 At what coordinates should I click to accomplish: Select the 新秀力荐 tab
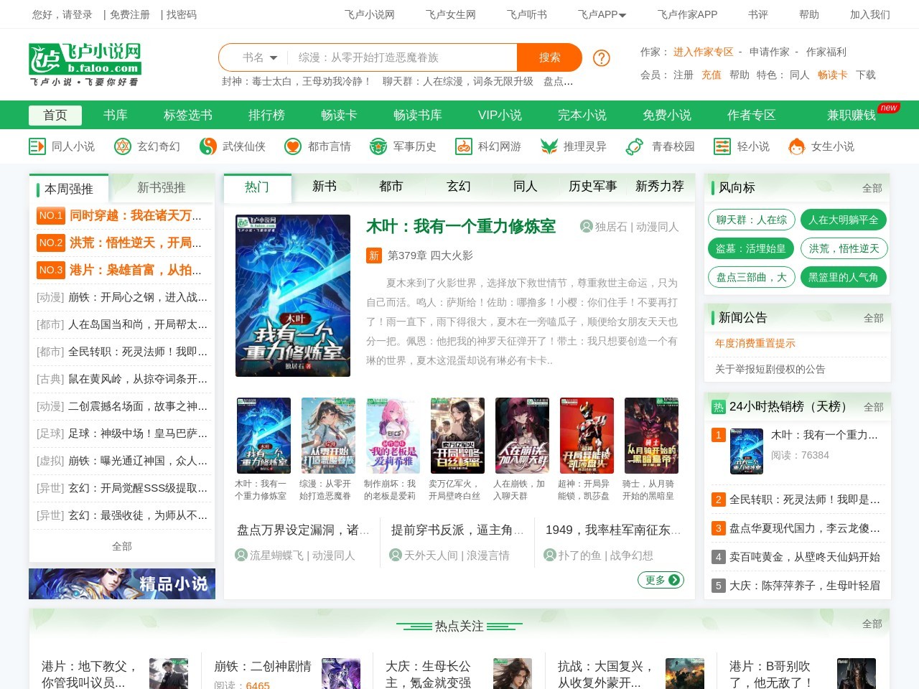660,187
